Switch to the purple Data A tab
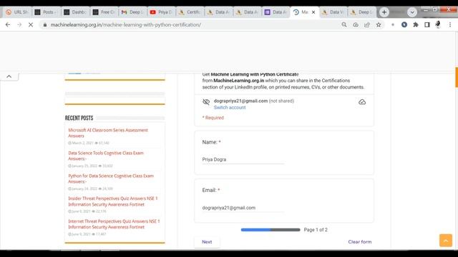Viewport: 458px width, 257px height. coord(276,12)
